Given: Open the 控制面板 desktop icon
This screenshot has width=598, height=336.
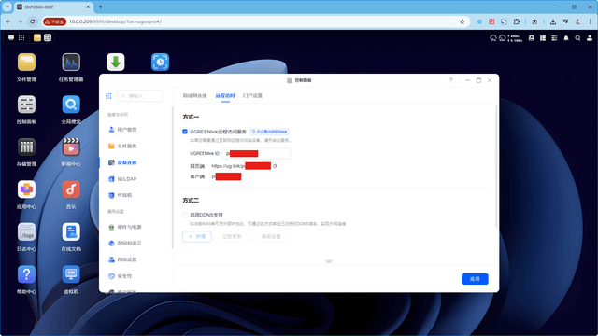Looking at the screenshot, I should tap(26, 105).
